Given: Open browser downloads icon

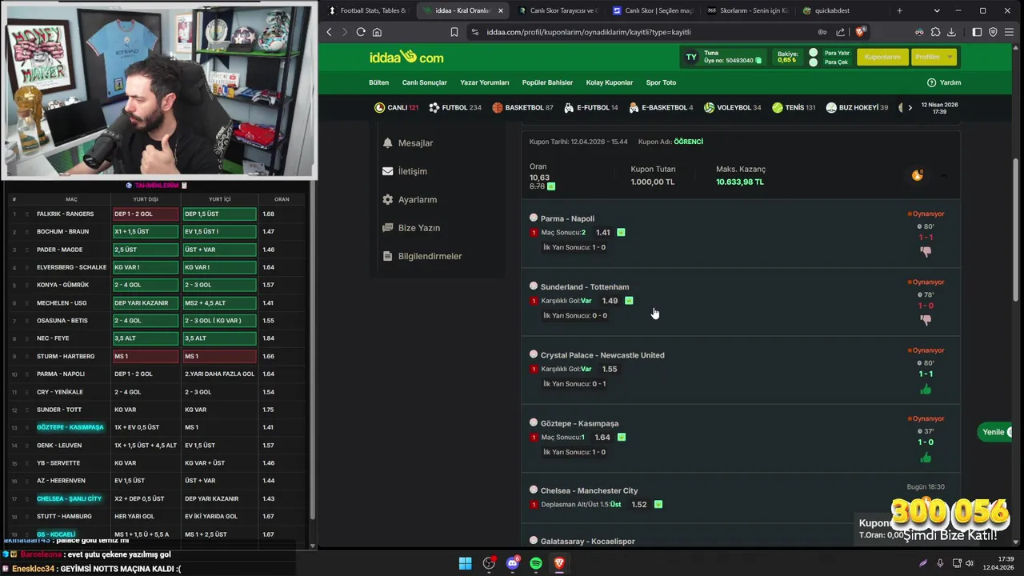Looking at the screenshot, I should click(x=951, y=32).
